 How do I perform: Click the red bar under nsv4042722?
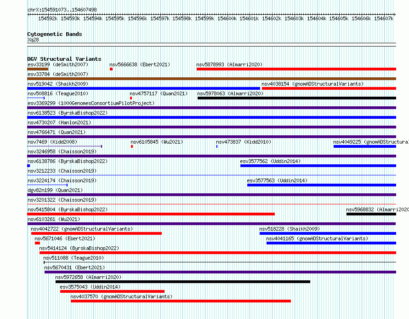pos(97,233)
